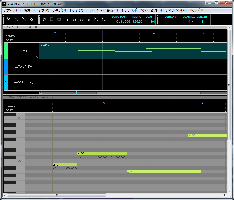
Task: Click the BEAT value 4/4
Action: click(x=152, y=22)
